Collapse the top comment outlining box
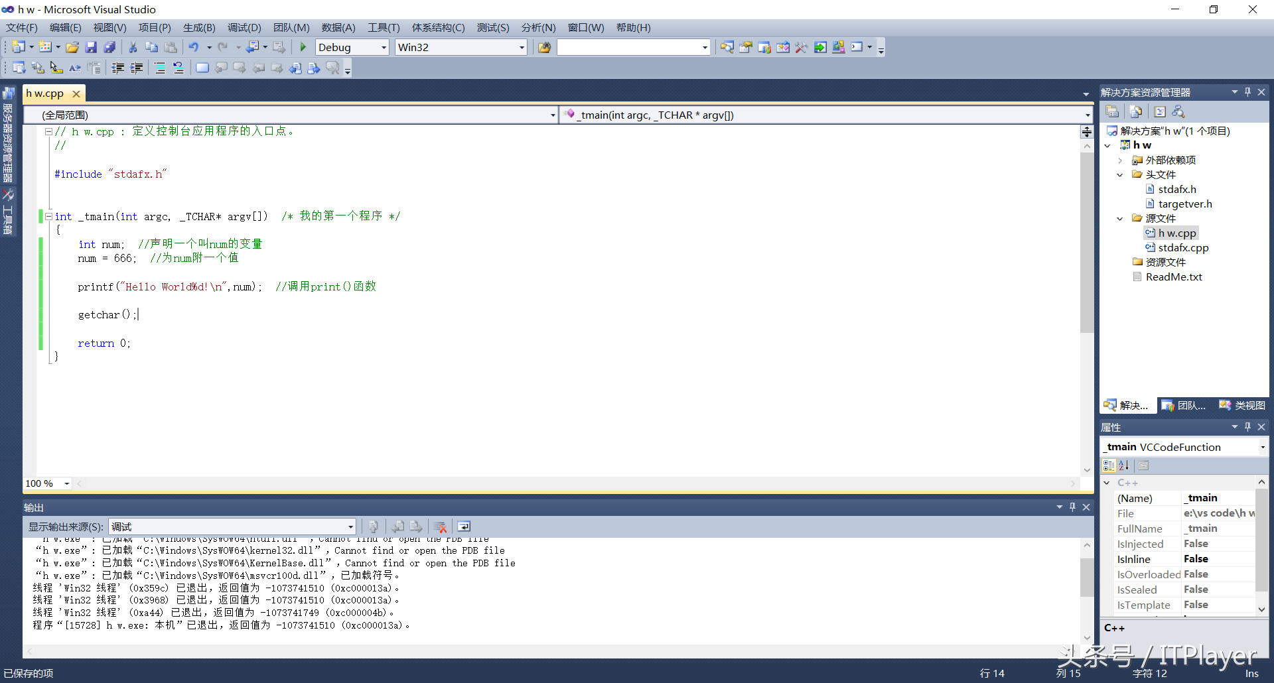This screenshot has height=683, width=1274. click(x=48, y=131)
